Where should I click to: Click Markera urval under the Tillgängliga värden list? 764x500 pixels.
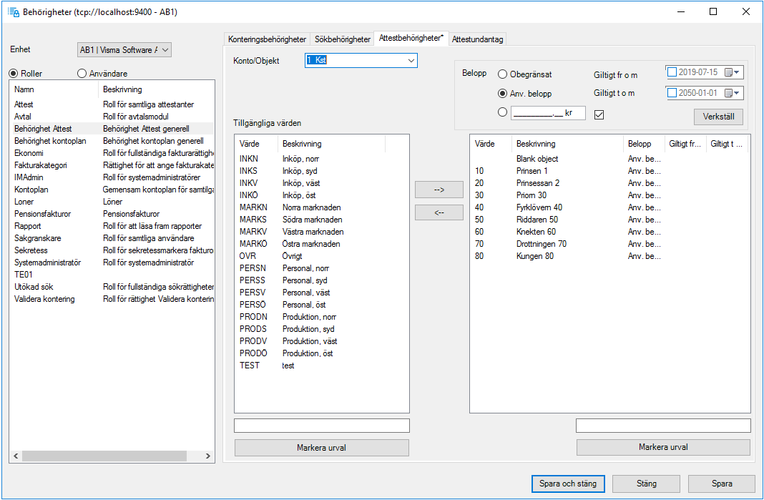(x=321, y=447)
